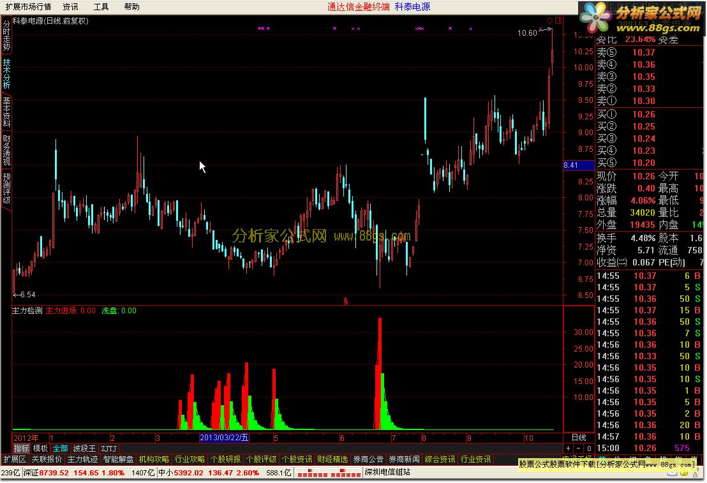Open 综合资讯 tab
The height and width of the screenshot is (483, 707).
(x=440, y=459)
